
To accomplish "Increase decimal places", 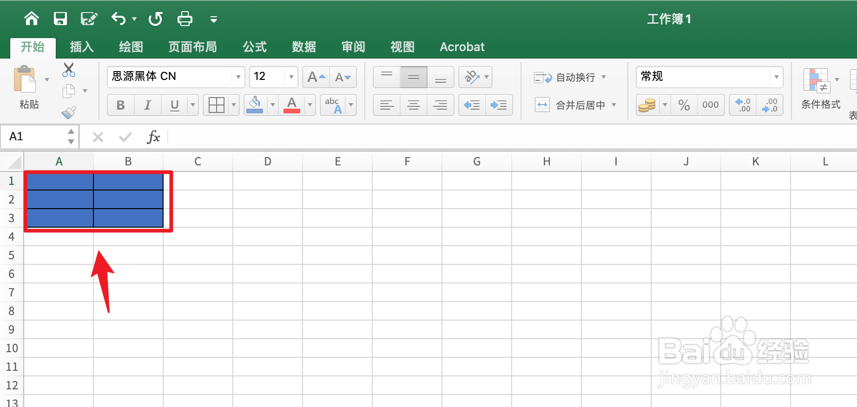I will [x=743, y=105].
